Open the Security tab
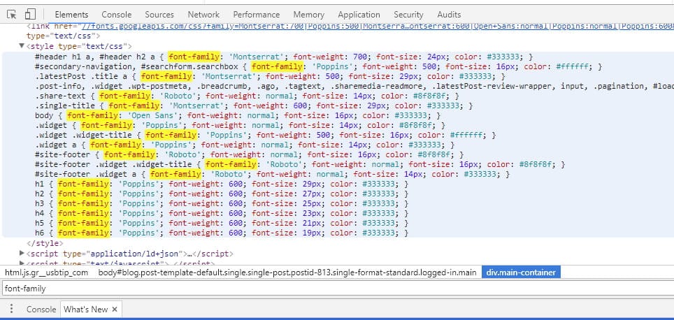This screenshot has height=320, width=674. [x=408, y=15]
